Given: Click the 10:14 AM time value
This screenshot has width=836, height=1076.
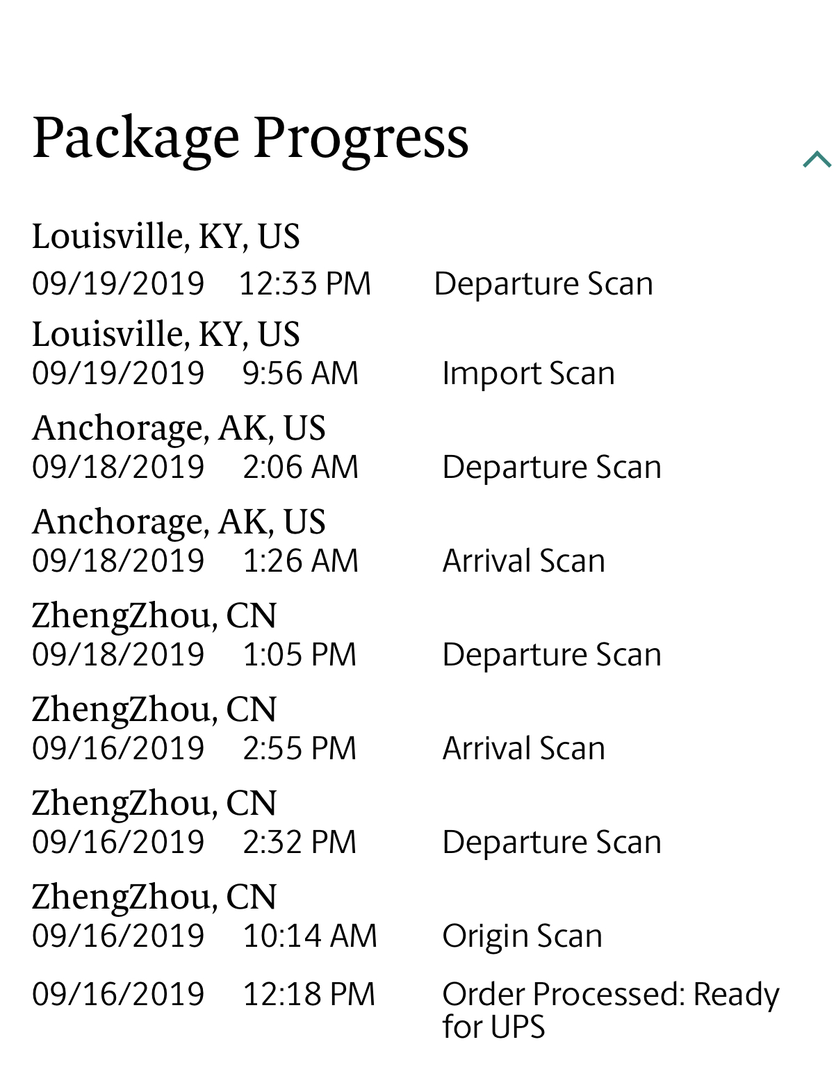Looking at the screenshot, I should [310, 936].
